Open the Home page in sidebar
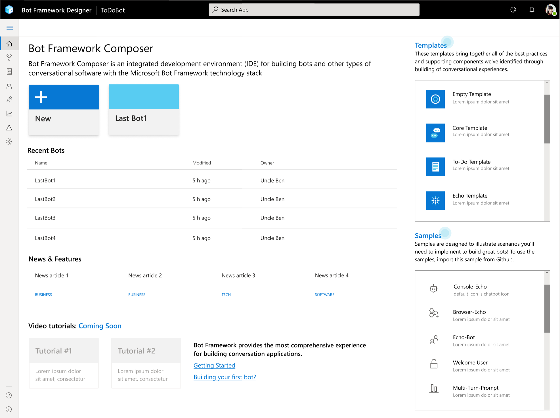560x418 pixels. [x=9, y=44]
